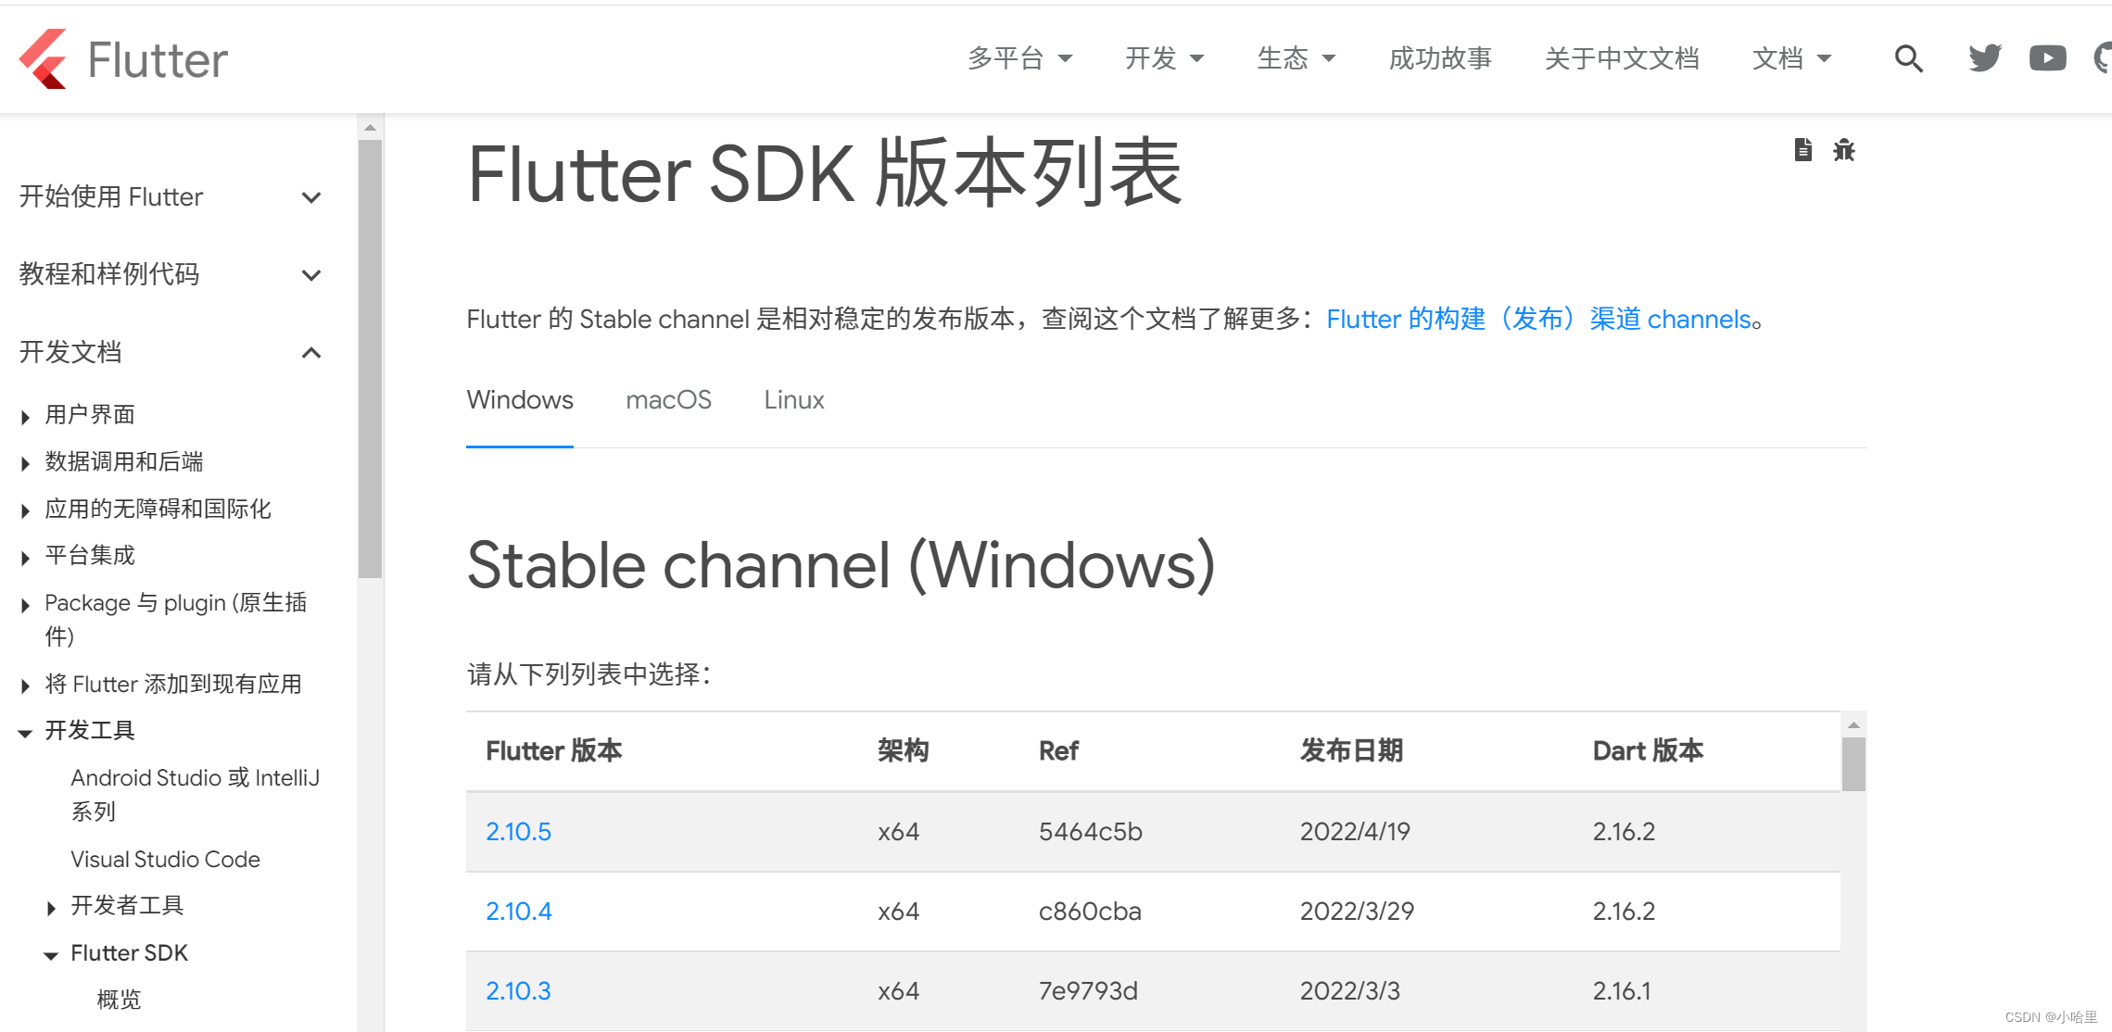Expand 将 Flutter 添加到现有应用 item
Viewport: 2112px width, 1032px height.
click(x=26, y=686)
